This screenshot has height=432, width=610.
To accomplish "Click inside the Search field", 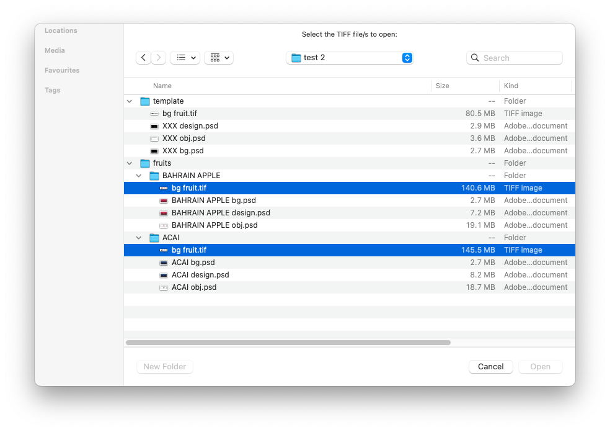I will pos(515,57).
